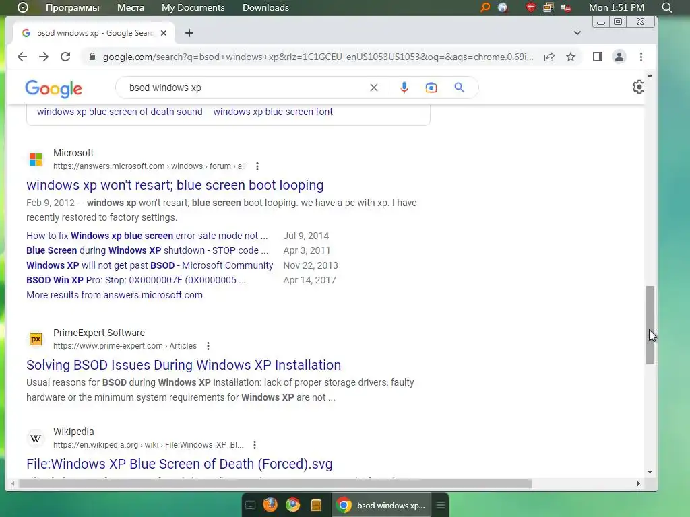
Task: Click the scroll right arrow
Action: pyautogui.click(x=639, y=483)
